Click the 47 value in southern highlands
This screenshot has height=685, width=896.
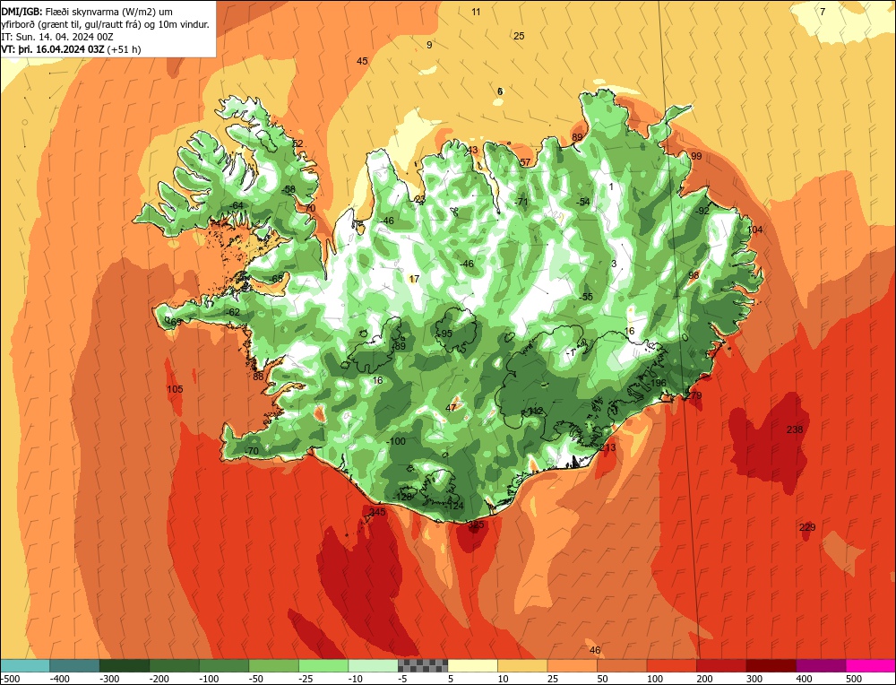(451, 408)
